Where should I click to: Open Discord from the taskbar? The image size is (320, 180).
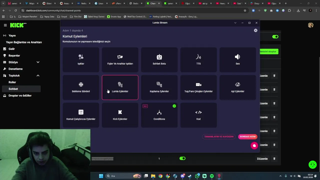(182, 176)
